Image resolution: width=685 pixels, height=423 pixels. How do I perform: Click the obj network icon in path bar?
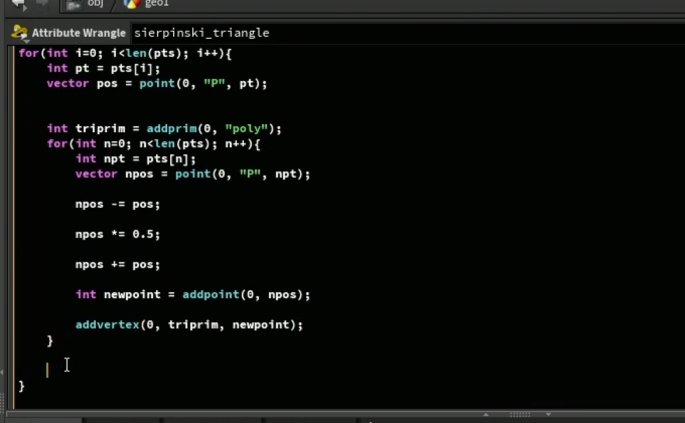pyautogui.click(x=74, y=5)
